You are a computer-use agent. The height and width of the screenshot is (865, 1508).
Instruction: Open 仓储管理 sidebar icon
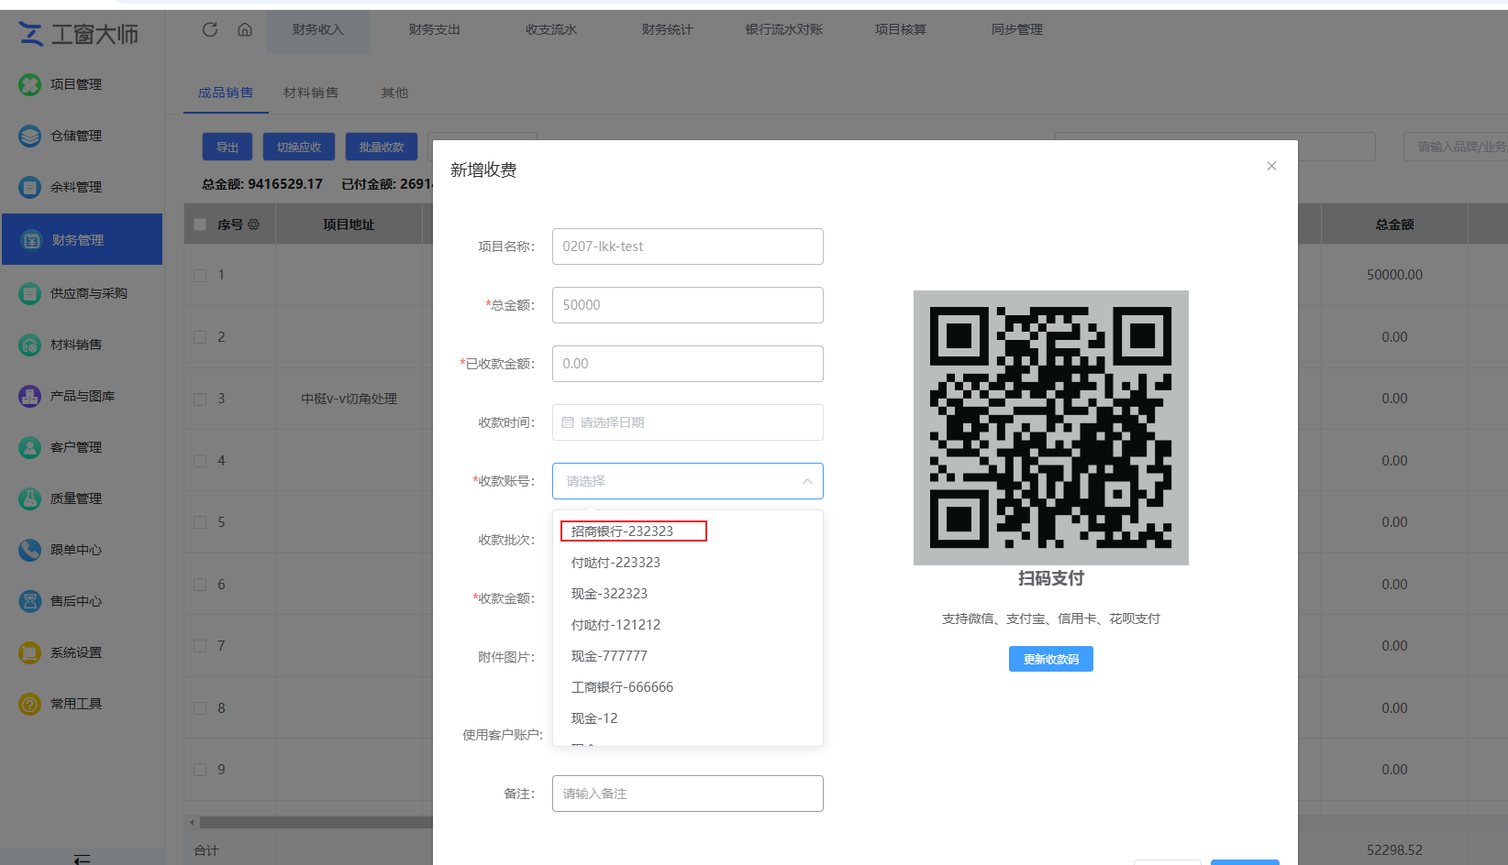30,136
